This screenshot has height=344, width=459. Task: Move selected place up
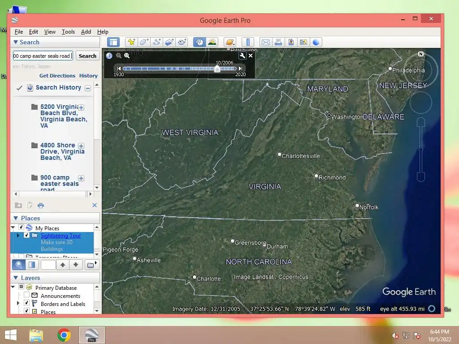coord(63,265)
